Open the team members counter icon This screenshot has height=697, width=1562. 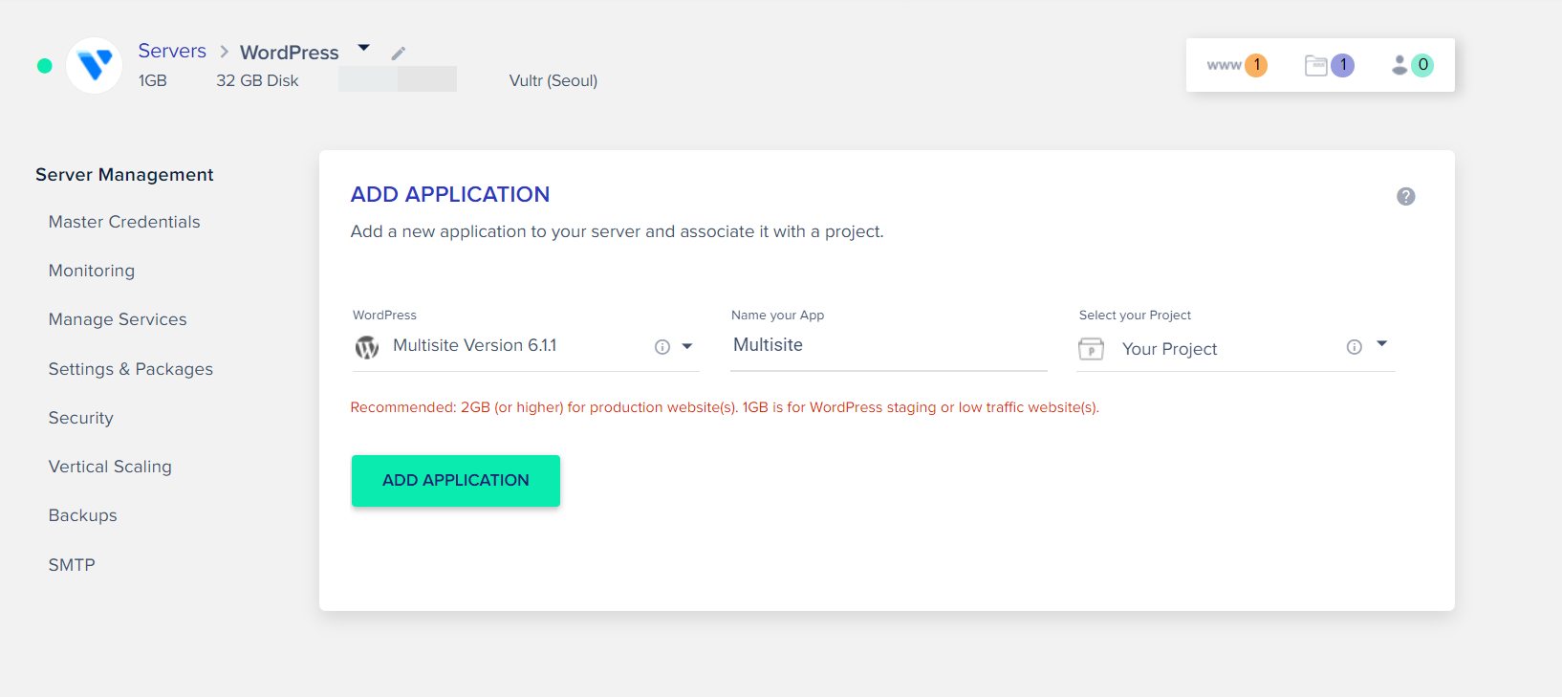(x=1412, y=65)
